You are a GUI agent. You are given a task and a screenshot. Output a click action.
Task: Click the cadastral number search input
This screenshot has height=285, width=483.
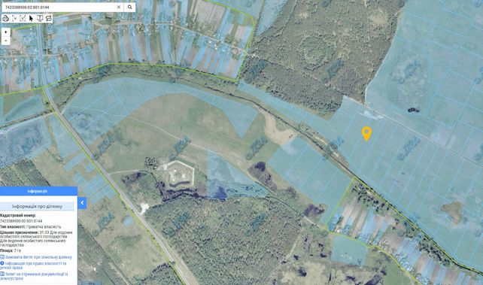[x=59, y=7]
